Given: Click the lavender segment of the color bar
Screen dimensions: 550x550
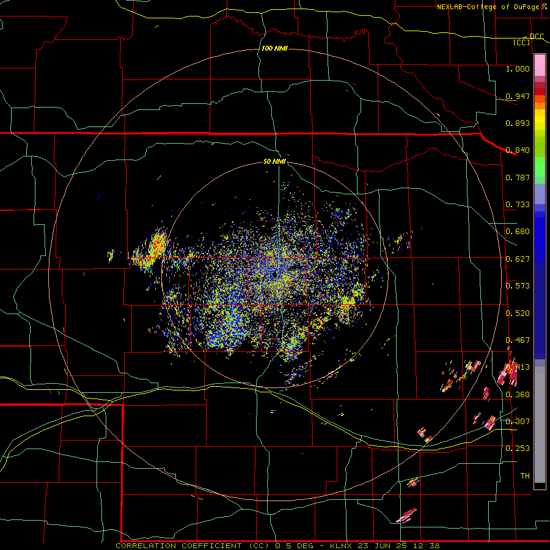Looking at the screenshot, I should click(540, 194).
